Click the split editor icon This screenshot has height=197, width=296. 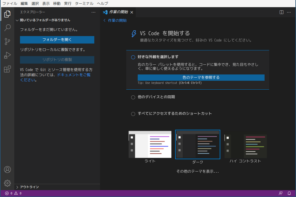coord(281,12)
